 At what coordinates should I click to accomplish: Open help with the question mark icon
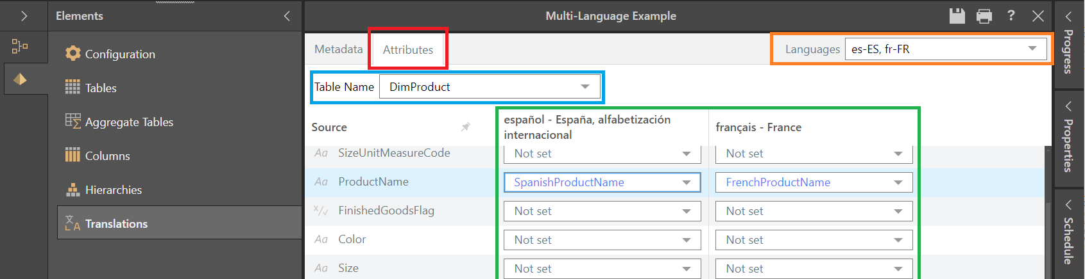pyautogui.click(x=1011, y=15)
